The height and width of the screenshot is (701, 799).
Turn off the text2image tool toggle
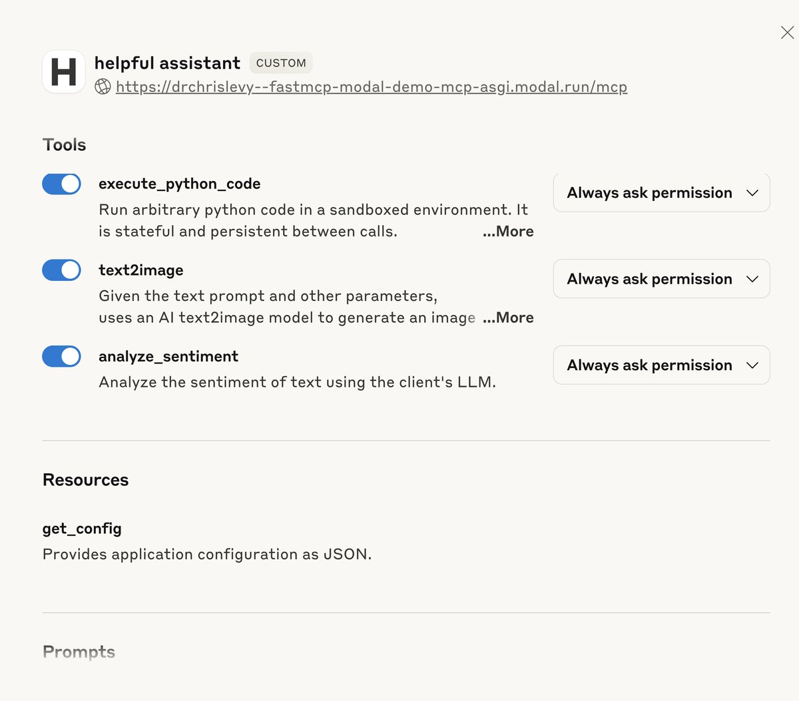point(62,270)
